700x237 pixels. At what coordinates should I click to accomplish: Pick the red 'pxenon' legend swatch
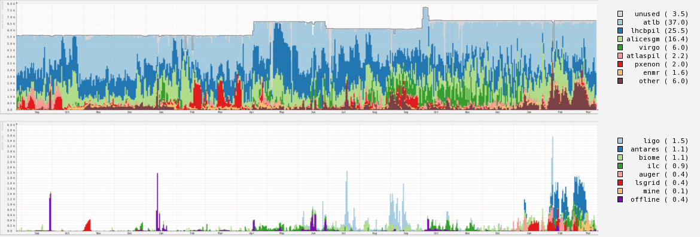[620, 64]
